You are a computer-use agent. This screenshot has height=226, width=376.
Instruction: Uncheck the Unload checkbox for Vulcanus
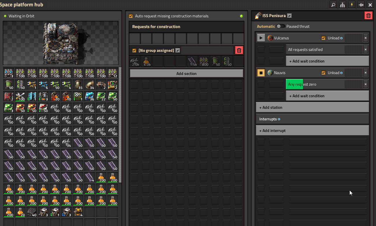323,38
